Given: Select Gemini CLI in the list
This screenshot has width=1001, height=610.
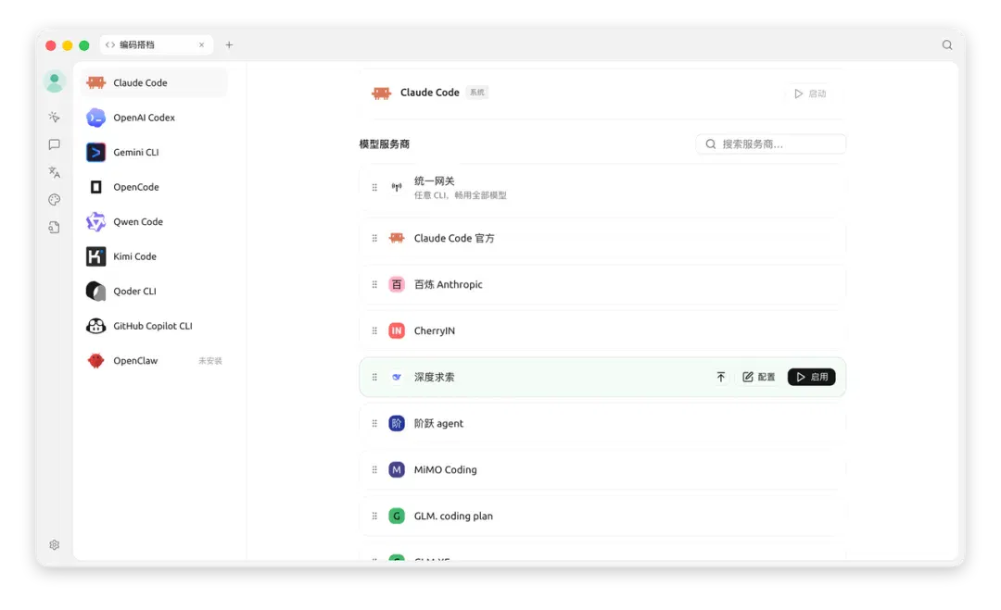Looking at the screenshot, I should pyautogui.click(x=154, y=153).
